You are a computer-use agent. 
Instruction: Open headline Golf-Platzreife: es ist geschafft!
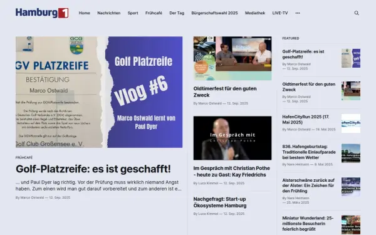pyautogui.click(x=93, y=169)
